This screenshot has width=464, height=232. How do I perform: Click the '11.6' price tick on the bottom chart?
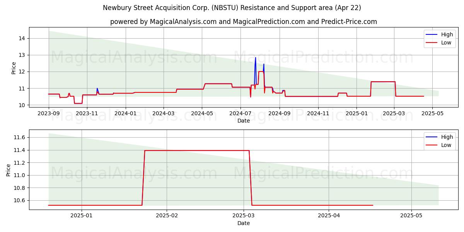20,137
